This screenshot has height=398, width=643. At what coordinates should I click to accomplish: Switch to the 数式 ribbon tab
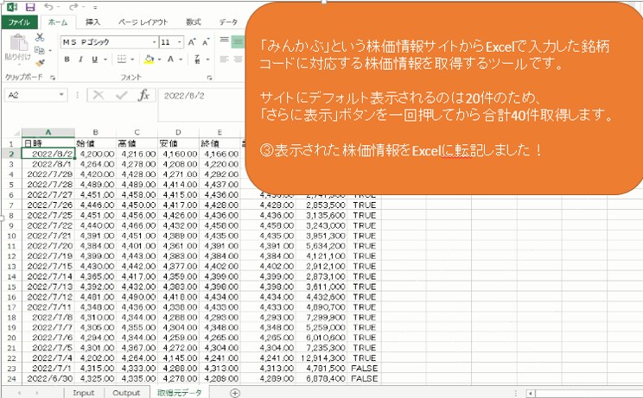(x=194, y=22)
